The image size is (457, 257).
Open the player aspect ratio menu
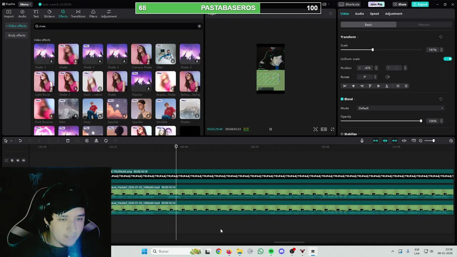pyautogui.click(x=323, y=129)
